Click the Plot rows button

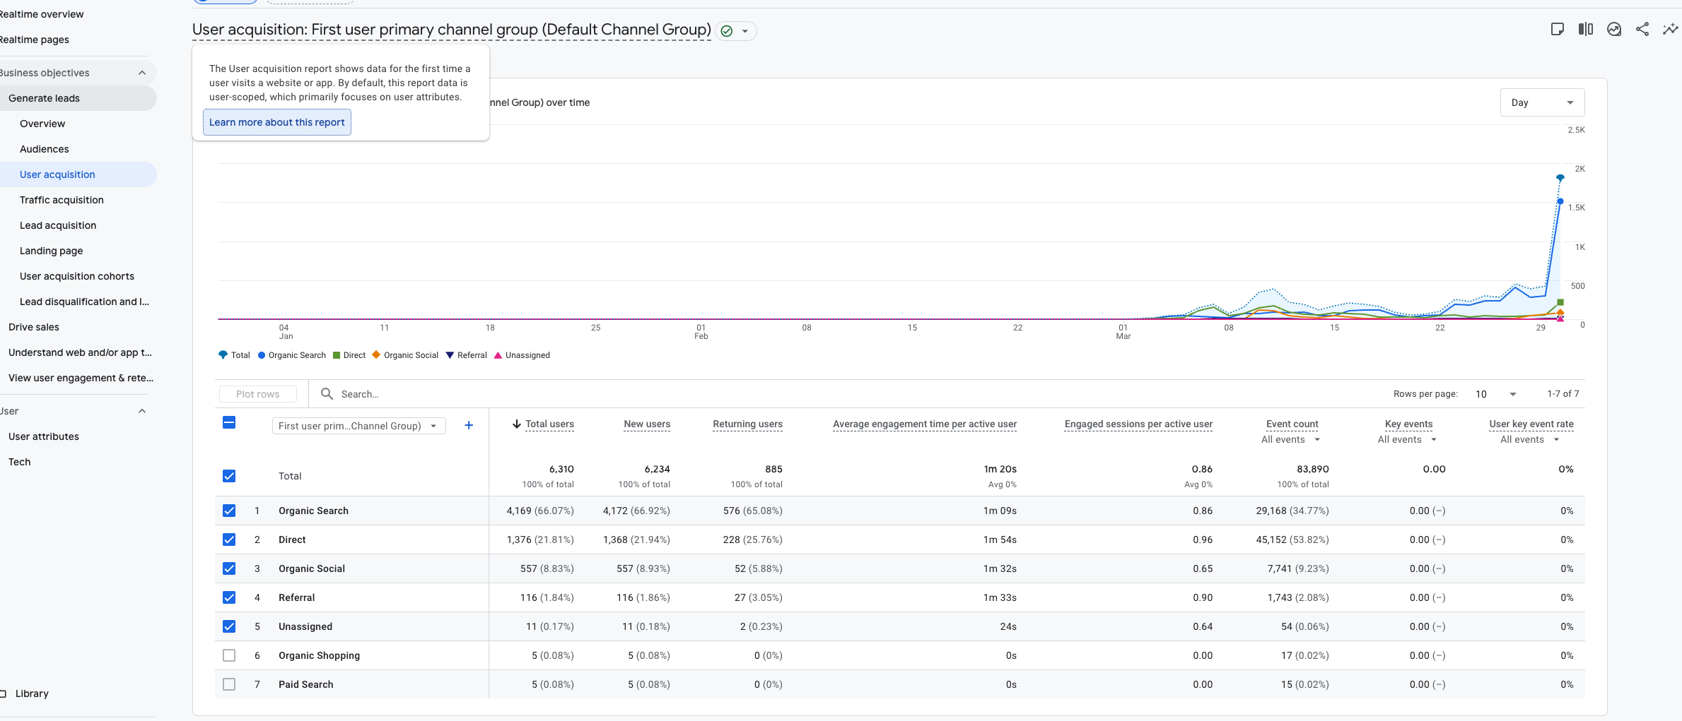(257, 394)
